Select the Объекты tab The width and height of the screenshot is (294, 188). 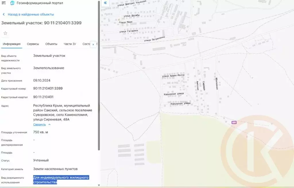51,44
